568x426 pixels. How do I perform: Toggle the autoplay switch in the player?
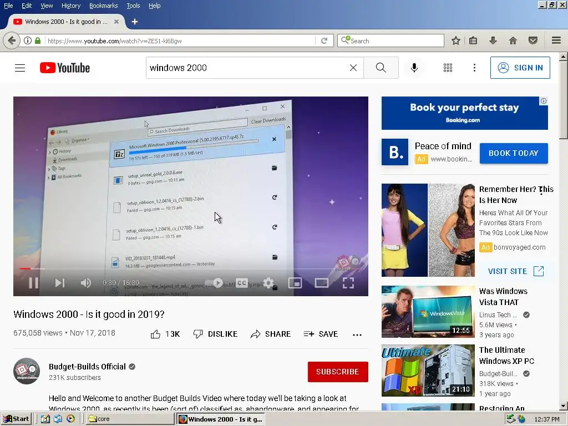coord(215,283)
